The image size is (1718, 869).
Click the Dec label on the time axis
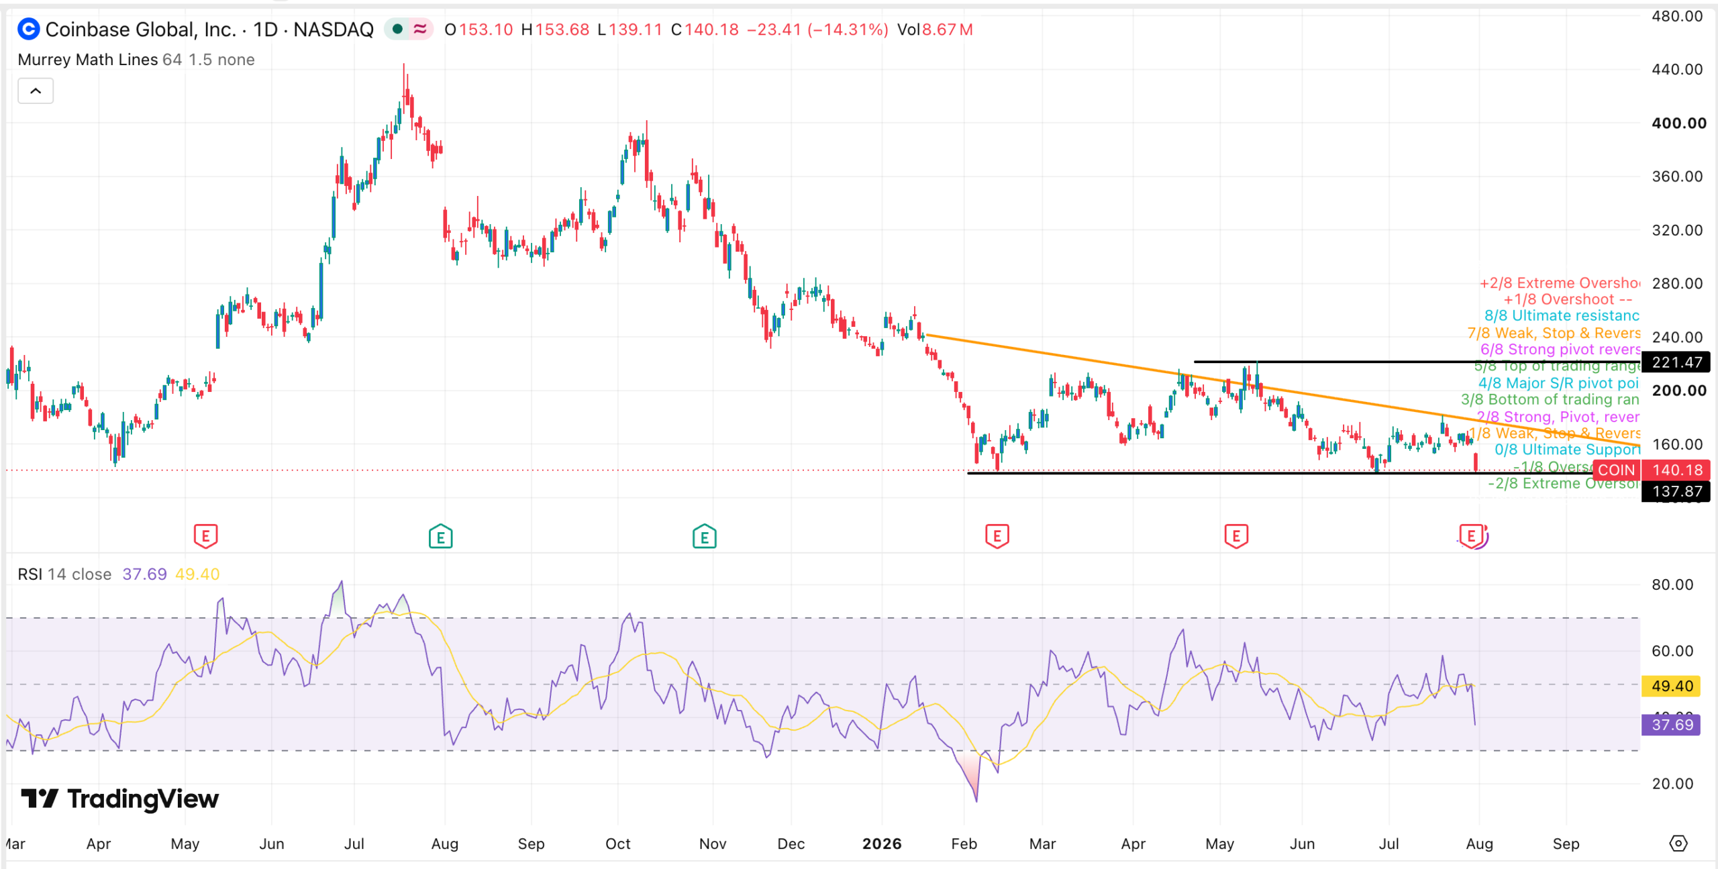(x=791, y=844)
